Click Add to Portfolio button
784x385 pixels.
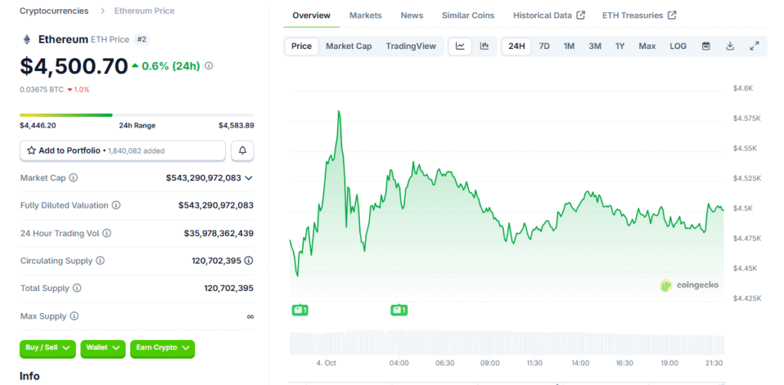pos(122,150)
